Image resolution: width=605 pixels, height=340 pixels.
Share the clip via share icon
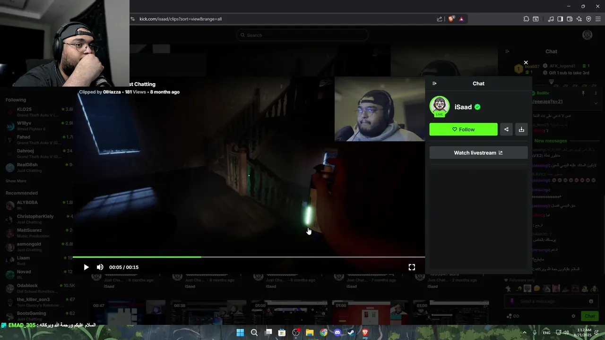pyautogui.click(x=506, y=129)
